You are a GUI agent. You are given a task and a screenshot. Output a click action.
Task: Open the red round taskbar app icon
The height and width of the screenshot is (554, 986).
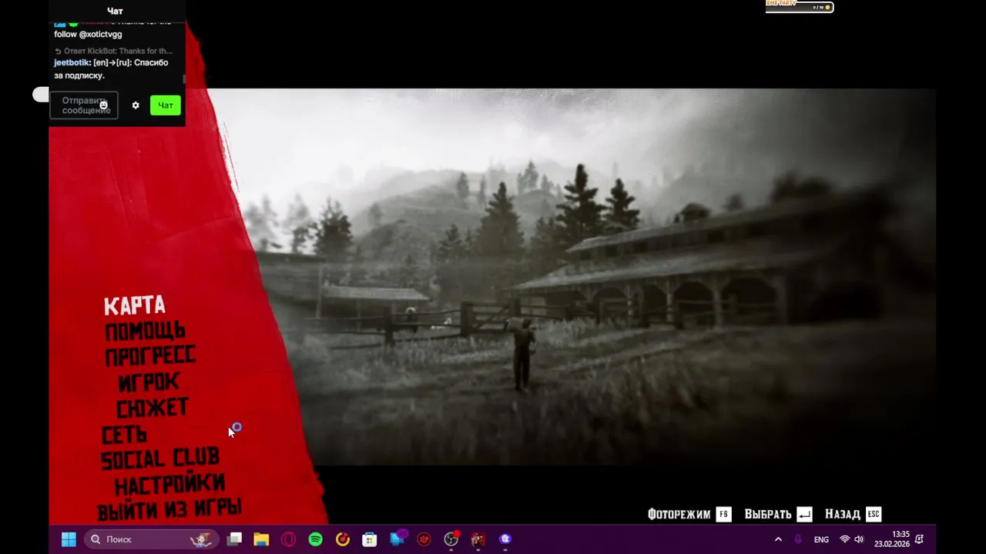(x=424, y=539)
